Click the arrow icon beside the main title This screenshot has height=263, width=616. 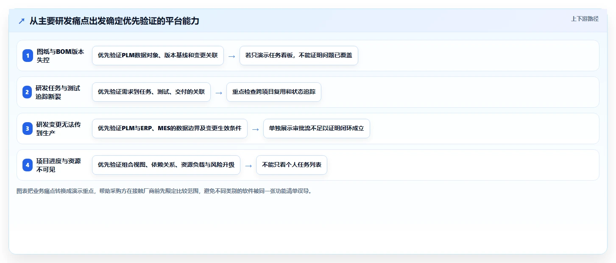pyautogui.click(x=22, y=21)
